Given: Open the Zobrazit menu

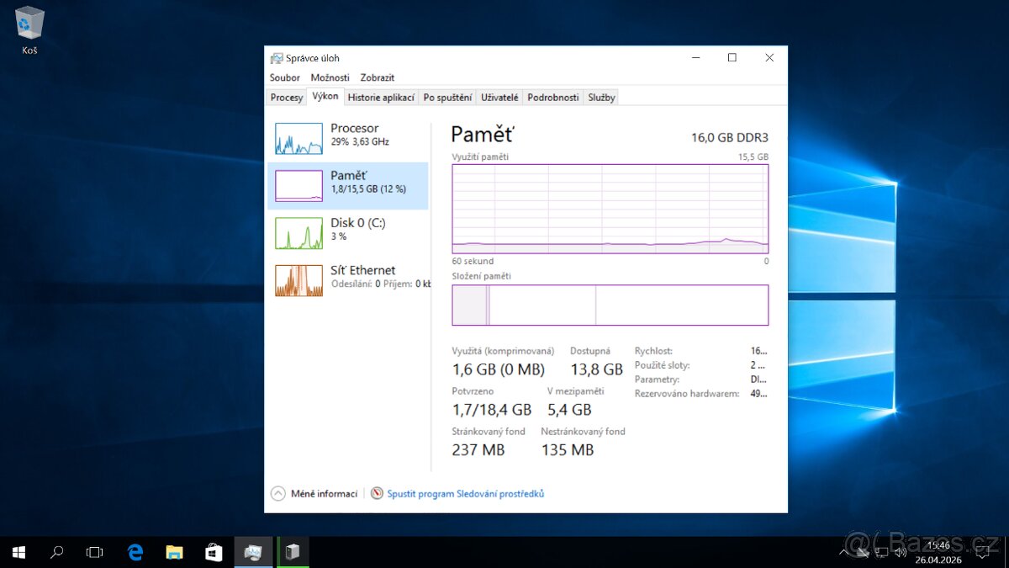Looking at the screenshot, I should tap(377, 77).
